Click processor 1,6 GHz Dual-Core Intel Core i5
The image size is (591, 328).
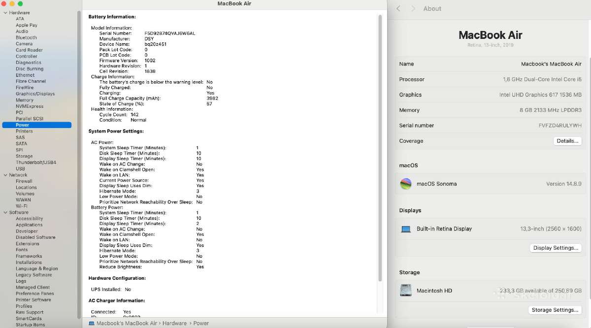point(542,79)
